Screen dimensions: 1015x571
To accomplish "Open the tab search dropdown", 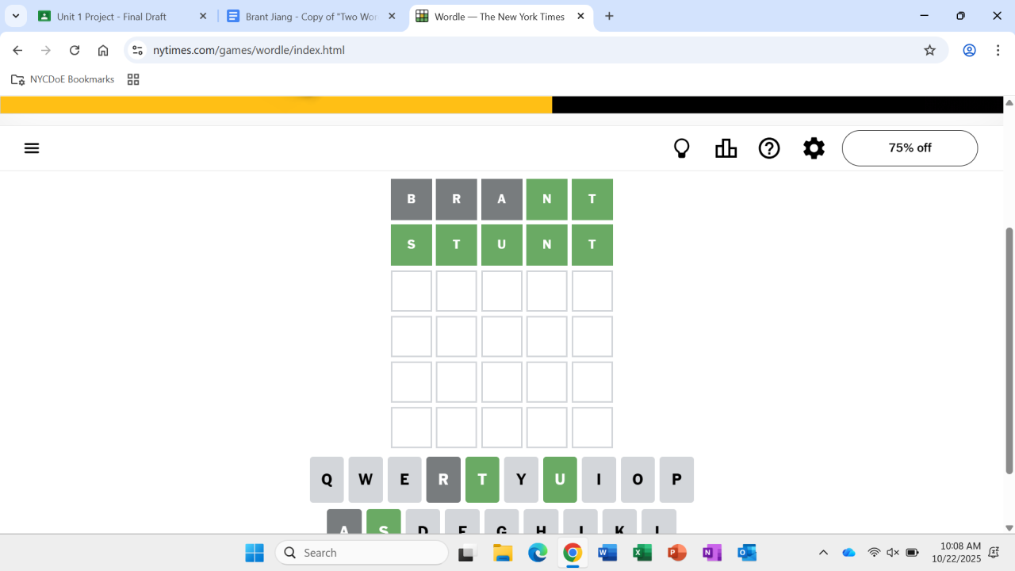I will coord(16,16).
